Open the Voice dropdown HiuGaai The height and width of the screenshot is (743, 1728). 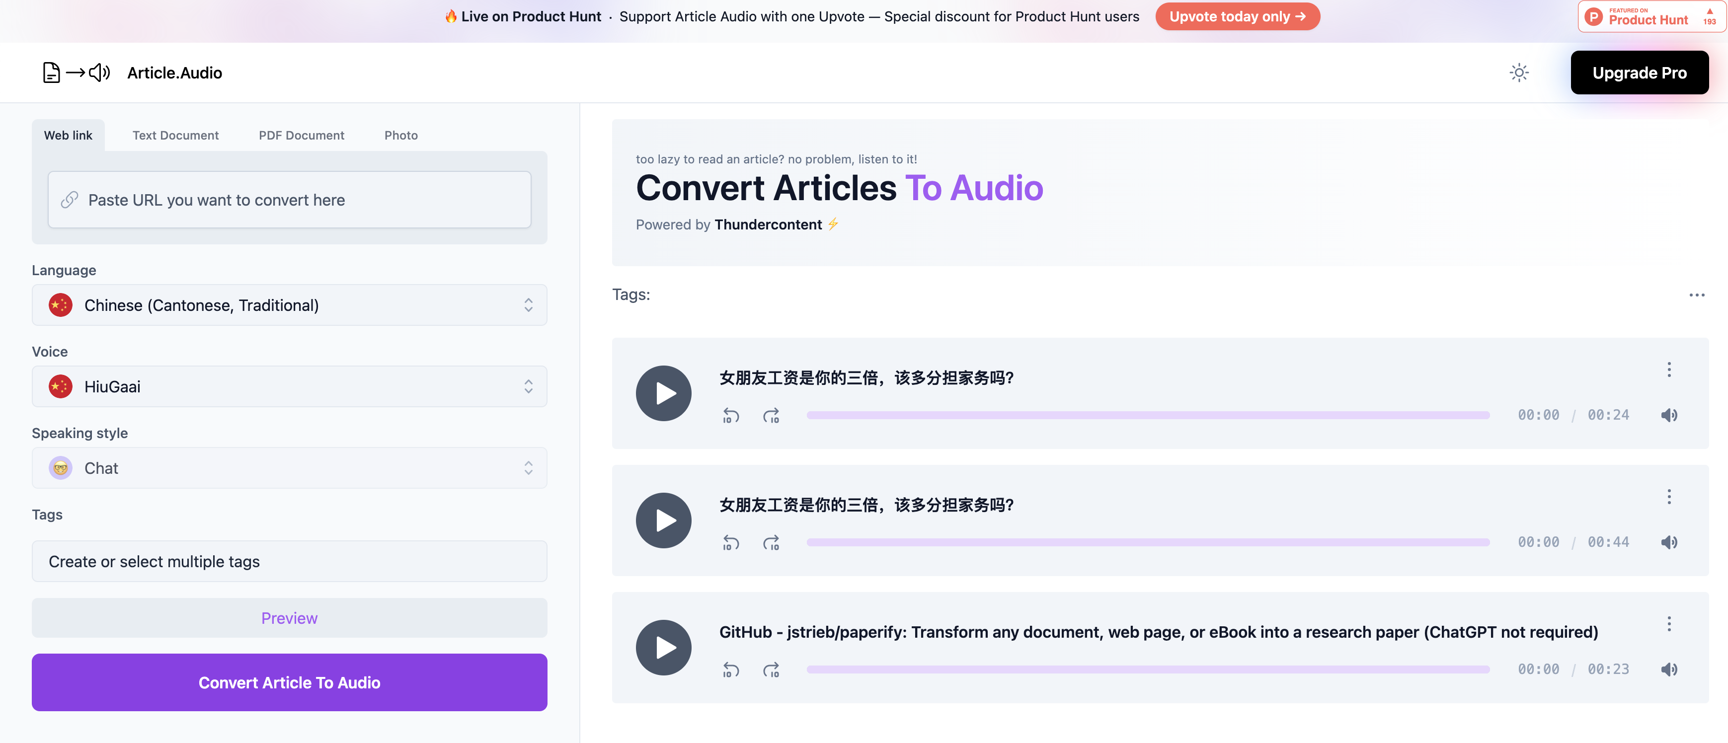pyautogui.click(x=289, y=386)
